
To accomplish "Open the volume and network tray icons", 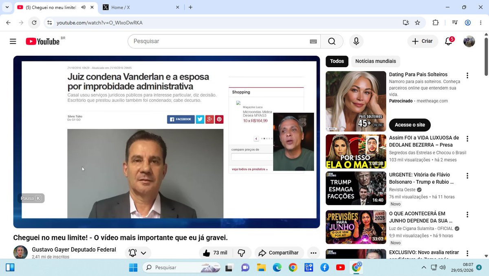I will (438, 267).
